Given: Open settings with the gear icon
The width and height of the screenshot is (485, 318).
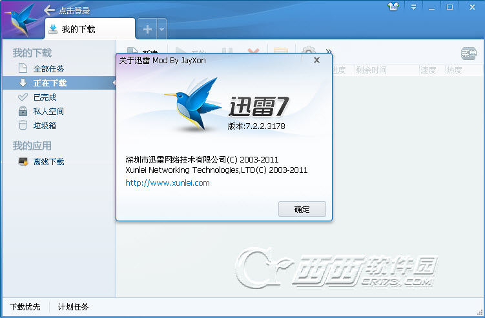Looking at the screenshot, I should 309,50.
